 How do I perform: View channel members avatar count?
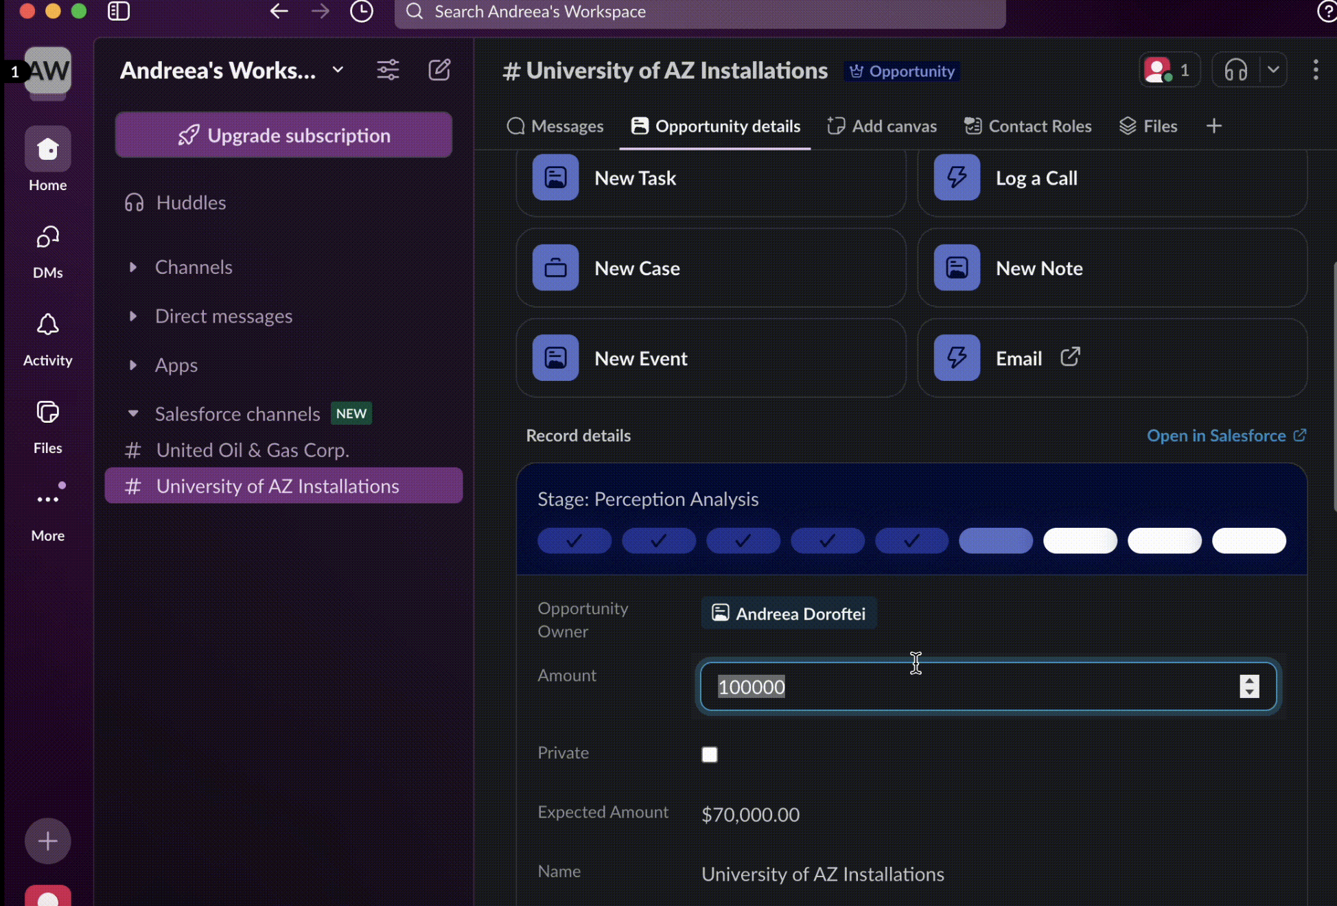point(1170,70)
